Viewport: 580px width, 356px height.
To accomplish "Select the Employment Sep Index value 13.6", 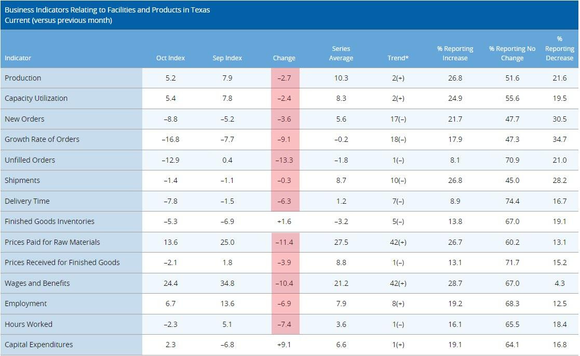I will [x=227, y=304].
